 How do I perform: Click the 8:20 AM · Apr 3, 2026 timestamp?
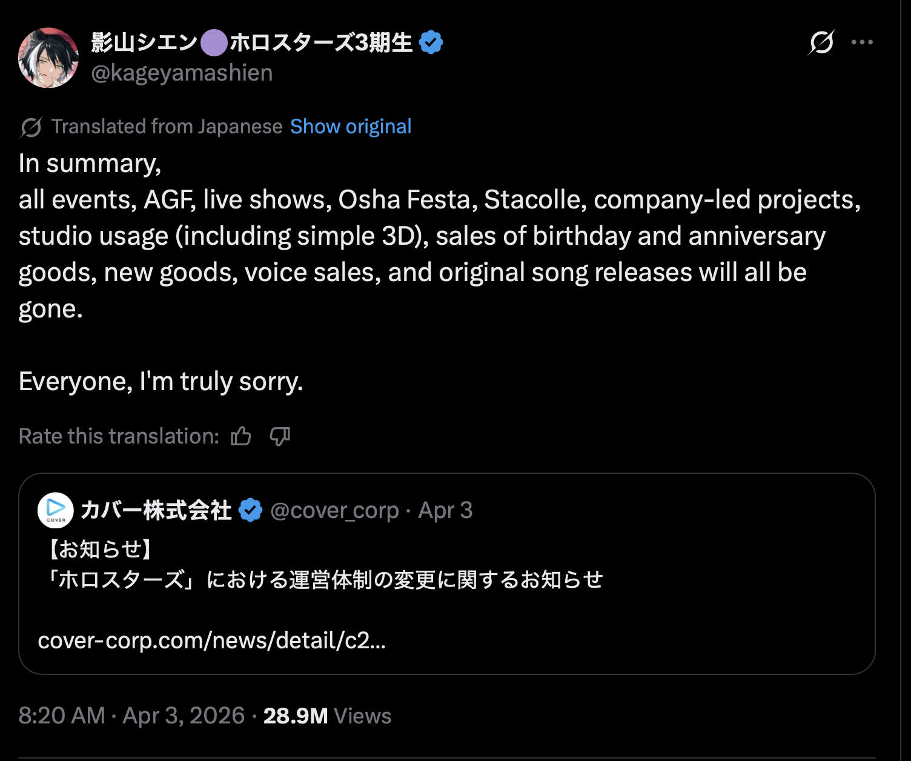point(131,716)
